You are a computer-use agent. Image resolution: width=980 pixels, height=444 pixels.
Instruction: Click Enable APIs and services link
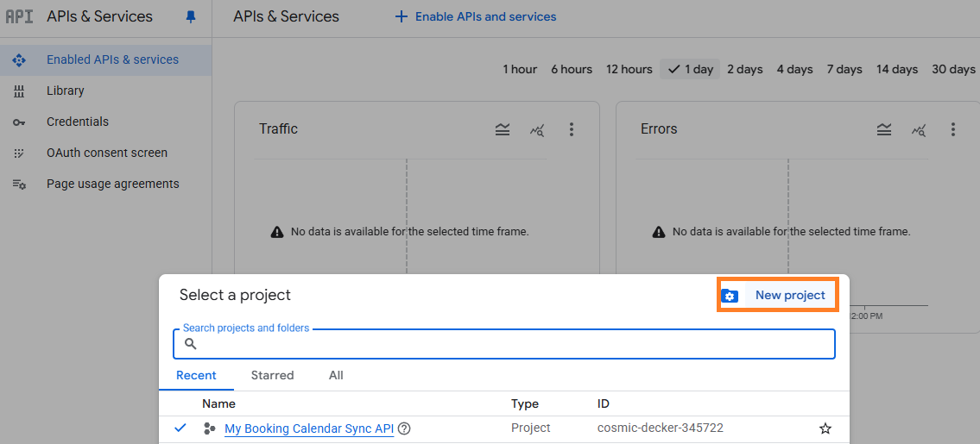pyautogui.click(x=476, y=16)
